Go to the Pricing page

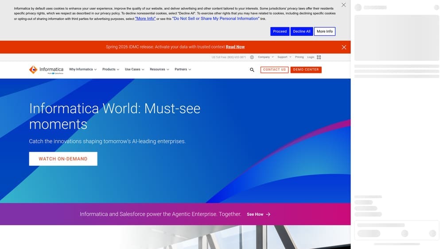pos(299,57)
